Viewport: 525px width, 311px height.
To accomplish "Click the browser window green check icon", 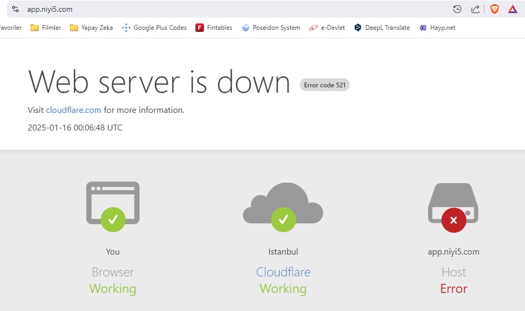I will 113,219.
